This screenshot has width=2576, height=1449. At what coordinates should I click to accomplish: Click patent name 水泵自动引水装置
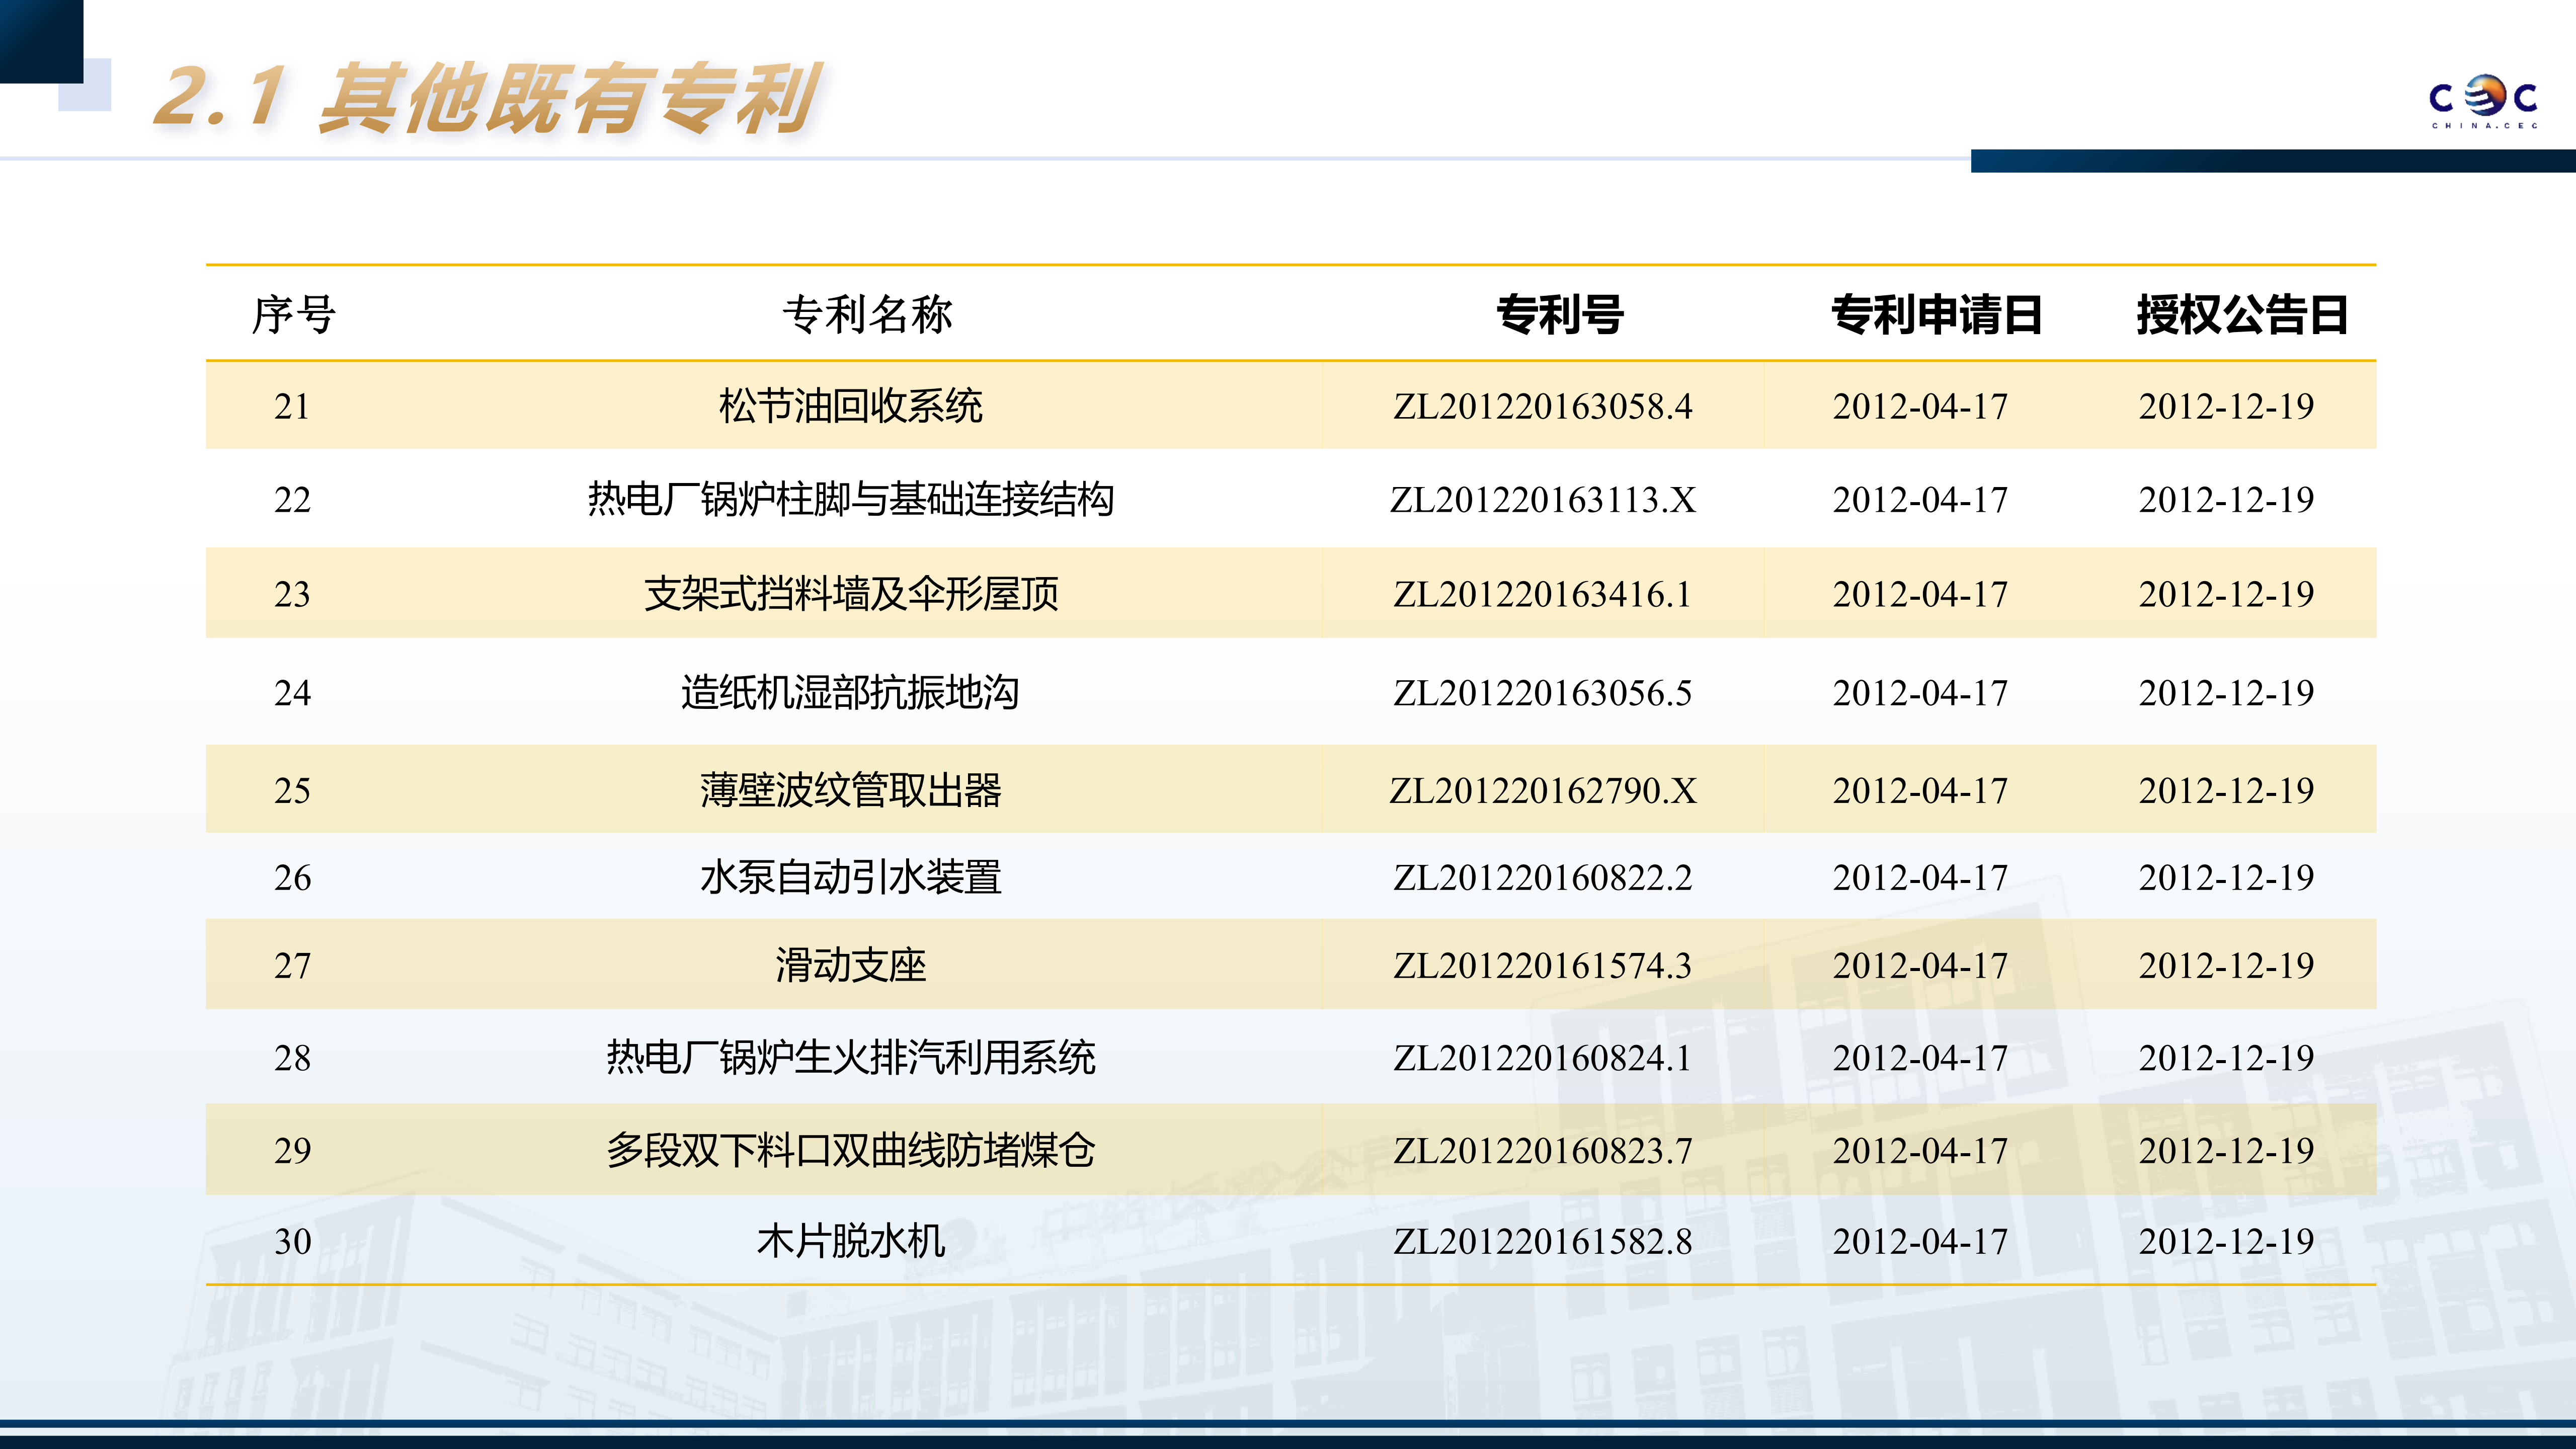pos(850,877)
